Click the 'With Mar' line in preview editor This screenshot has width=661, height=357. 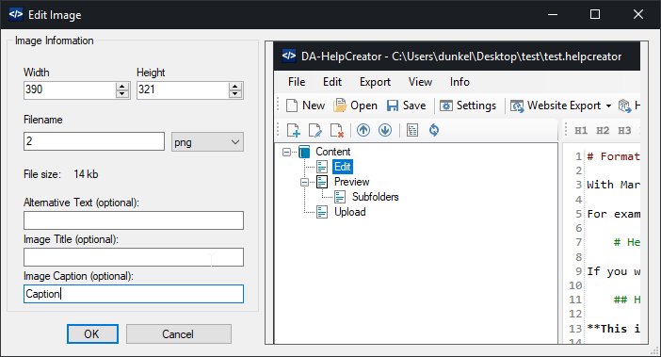tap(613, 185)
